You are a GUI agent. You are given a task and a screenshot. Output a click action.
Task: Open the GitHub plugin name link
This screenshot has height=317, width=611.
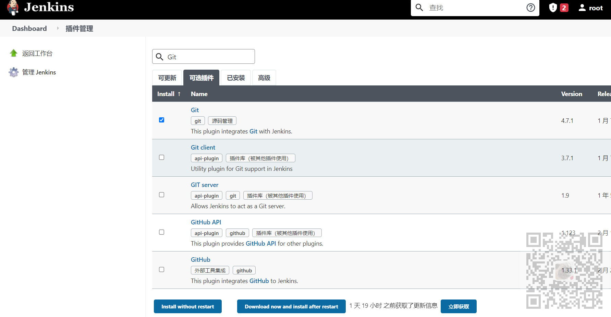pos(200,260)
